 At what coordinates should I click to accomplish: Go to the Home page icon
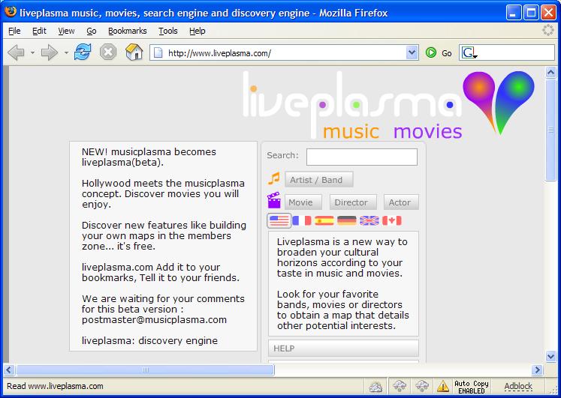[x=134, y=52]
